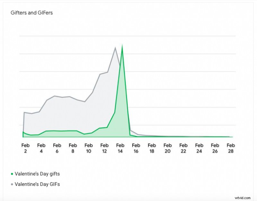Pick the Feb 20 axis label
Viewport: 257px width, 201px height.
click(167, 148)
